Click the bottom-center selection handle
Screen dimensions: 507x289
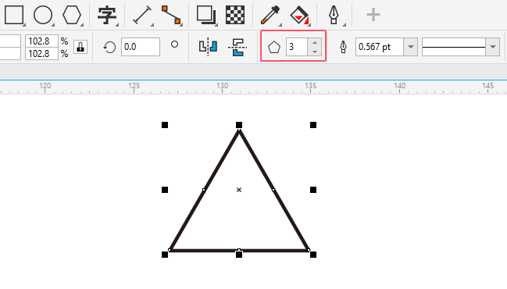click(239, 255)
